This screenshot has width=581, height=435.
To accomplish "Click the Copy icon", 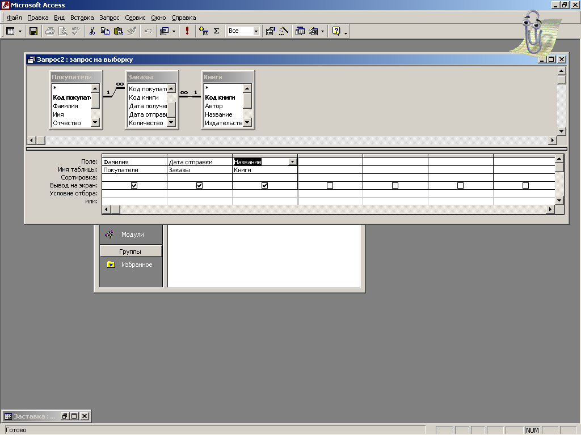I will [105, 32].
